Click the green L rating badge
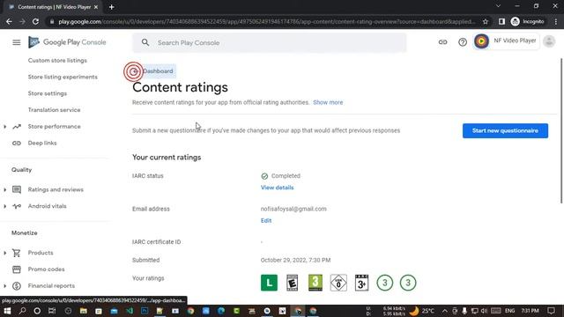Image resolution: width=564 pixels, height=317 pixels. click(x=269, y=283)
